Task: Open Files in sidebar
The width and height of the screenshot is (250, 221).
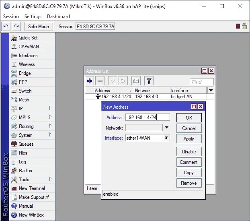Action: click(32, 153)
